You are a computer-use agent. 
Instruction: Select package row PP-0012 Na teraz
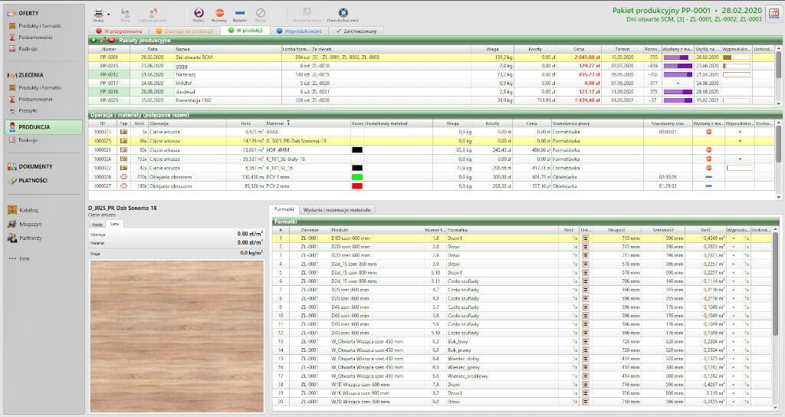[432, 74]
